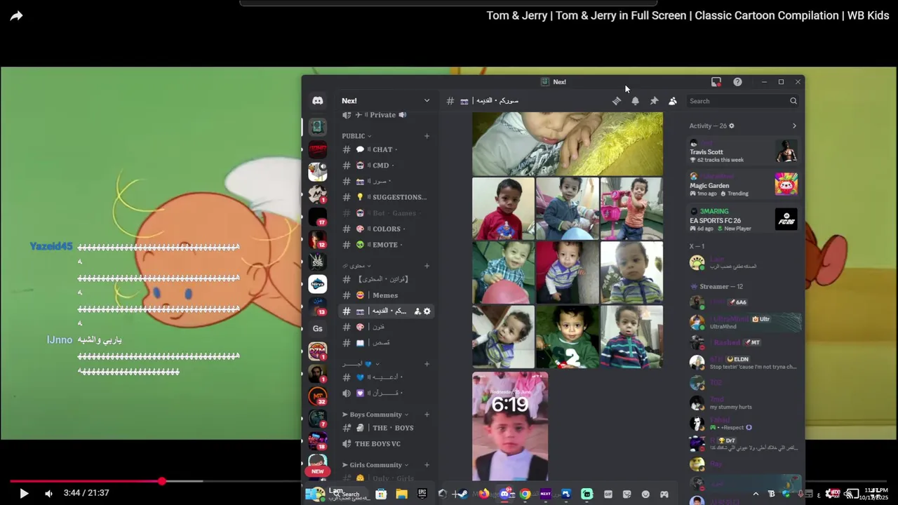Open the photo of child in red Superman shirt
This screenshot has height=505, width=898.
click(x=503, y=208)
